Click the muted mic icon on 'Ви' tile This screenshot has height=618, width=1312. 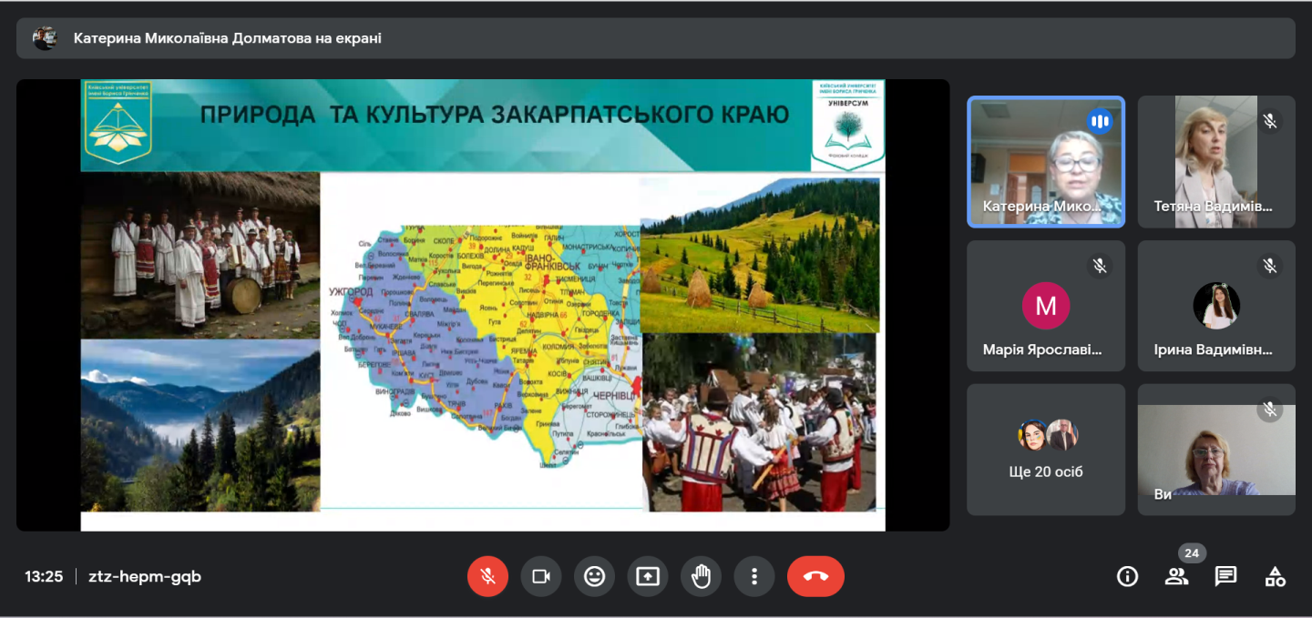point(1270,409)
